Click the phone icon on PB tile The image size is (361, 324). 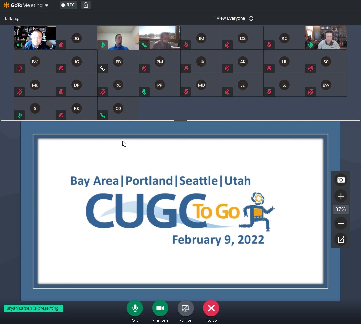tap(103, 68)
